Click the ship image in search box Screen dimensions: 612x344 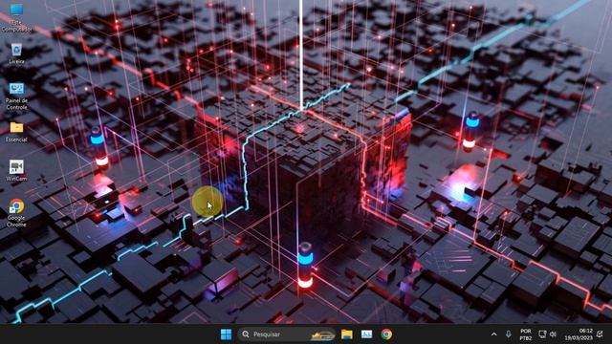[x=322, y=334]
